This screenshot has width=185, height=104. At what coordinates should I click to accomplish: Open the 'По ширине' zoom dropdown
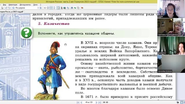click(x=38, y=8)
